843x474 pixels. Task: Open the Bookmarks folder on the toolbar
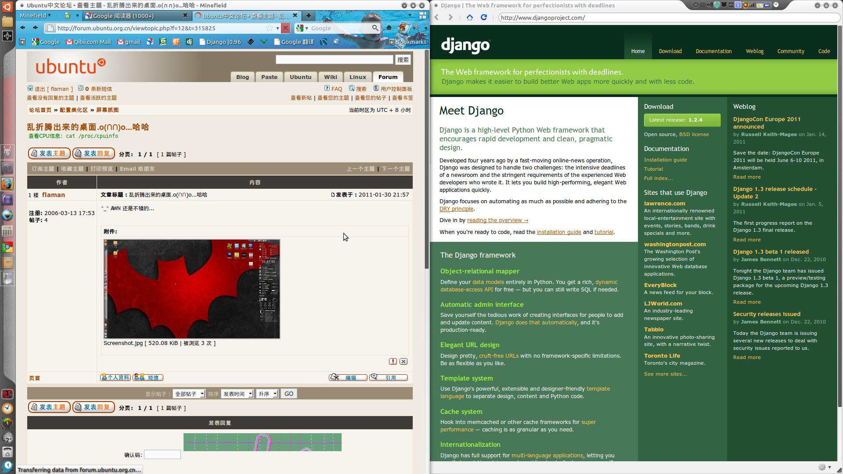[x=407, y=42]
